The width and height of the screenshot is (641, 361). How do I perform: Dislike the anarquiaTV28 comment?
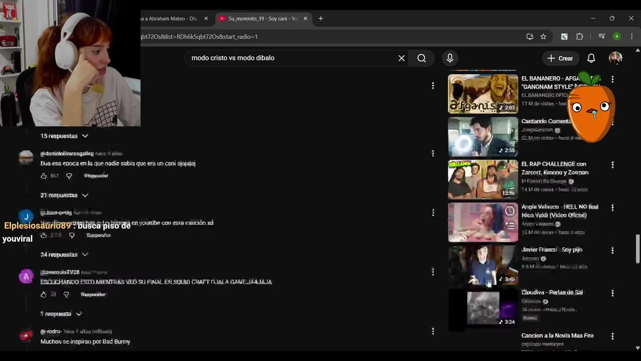click(66, 294)
